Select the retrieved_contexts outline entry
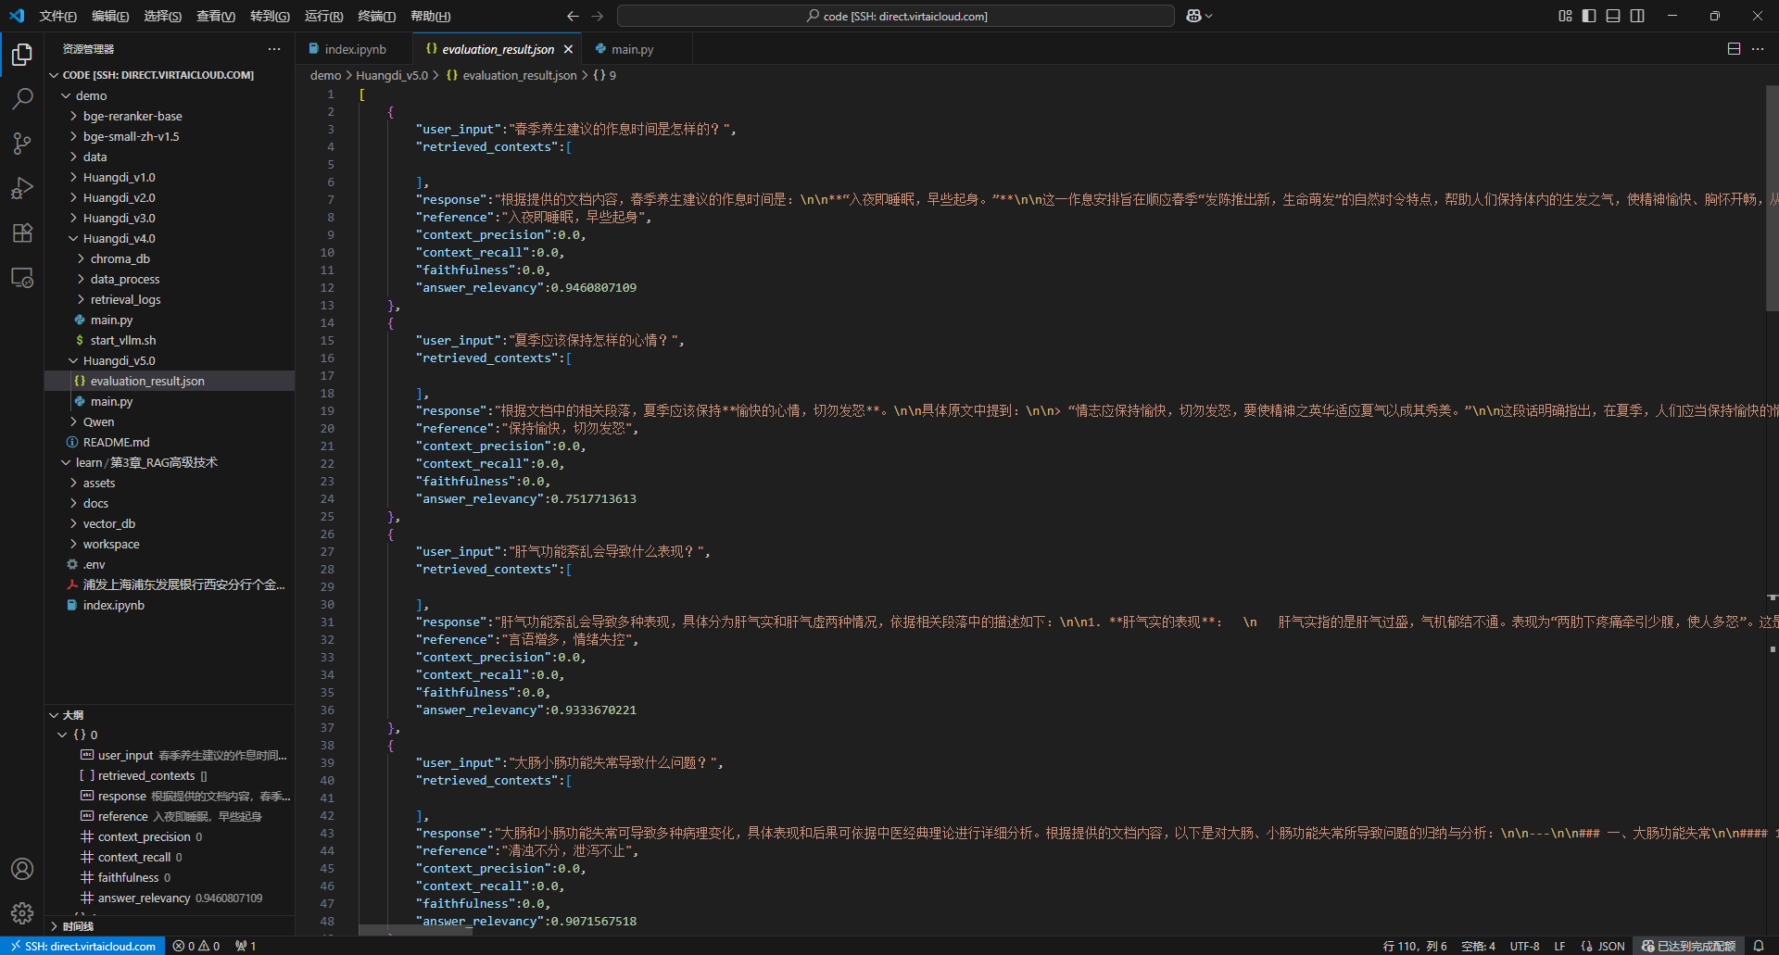The height and width of the screenshot is (955, 1779). tap(170, 775)
